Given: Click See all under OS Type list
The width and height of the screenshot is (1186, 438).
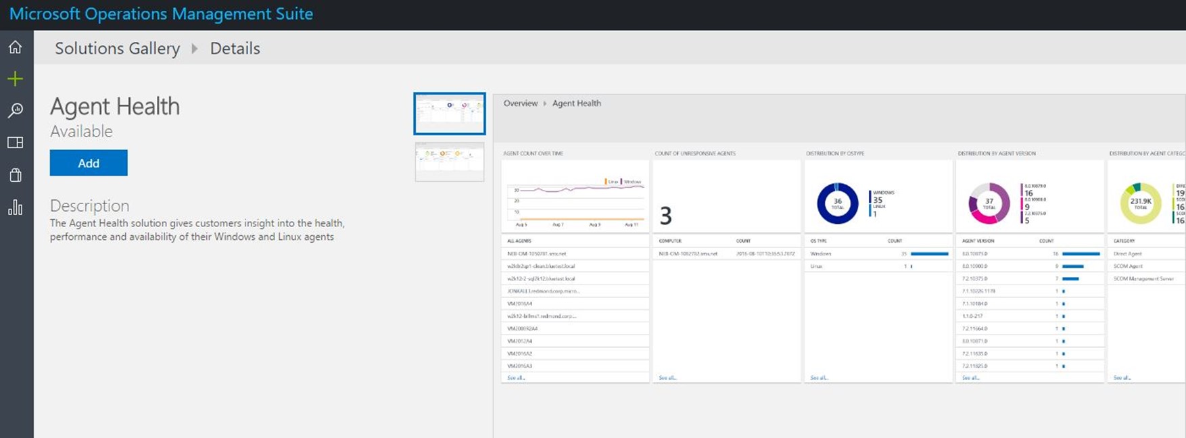Looking at the screenshot, I should pos(819,378).
